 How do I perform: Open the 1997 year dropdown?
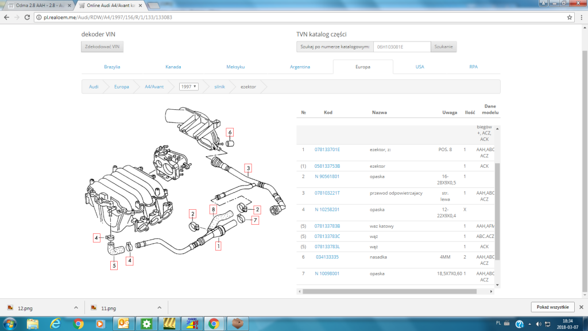click(x=188, y=87)
